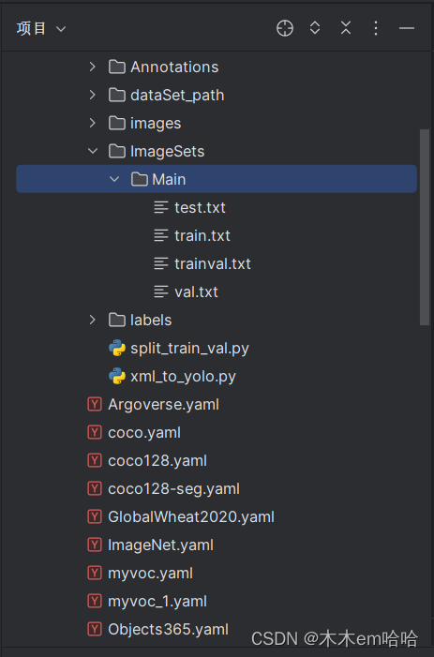This screenshot has width=434, height=657.
Task: Expand the dataSet_path folder arrow
Action: (92, 95)
